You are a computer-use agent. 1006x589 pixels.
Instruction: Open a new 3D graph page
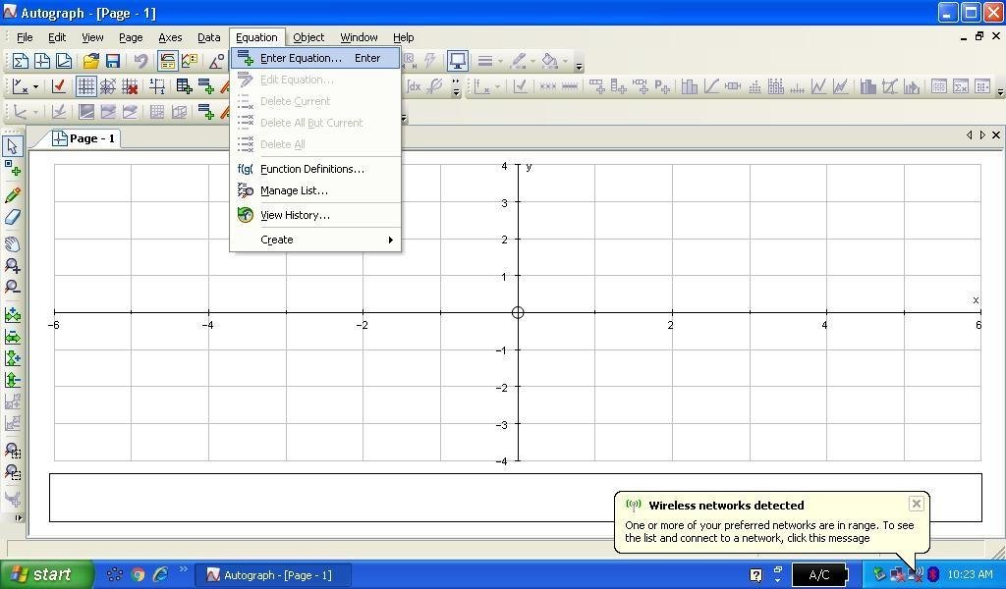pos(64,61)
